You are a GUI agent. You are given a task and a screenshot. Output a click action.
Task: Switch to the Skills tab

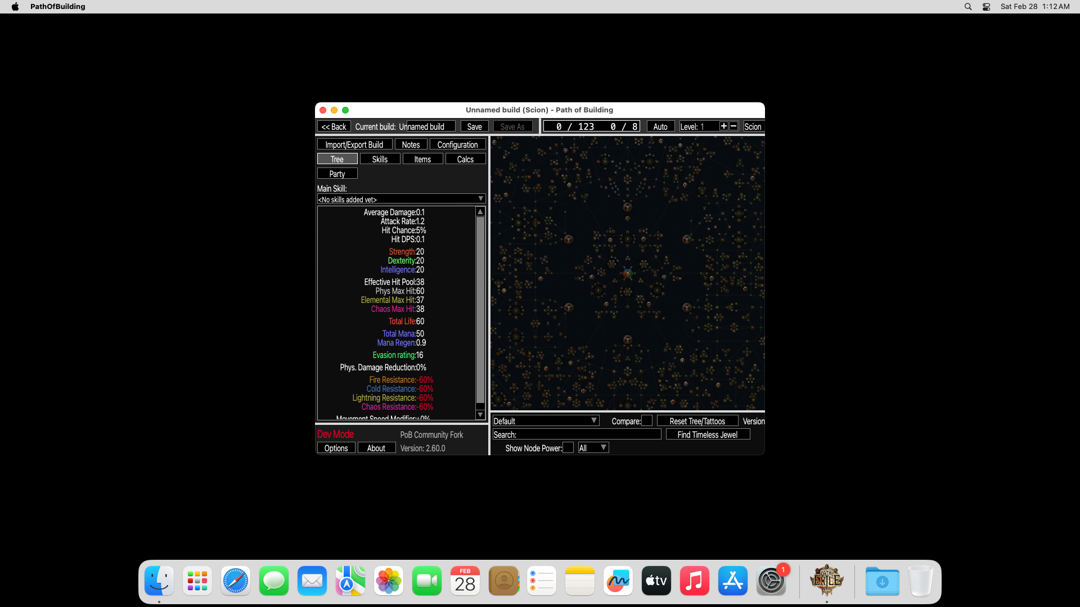click(380, 159)
